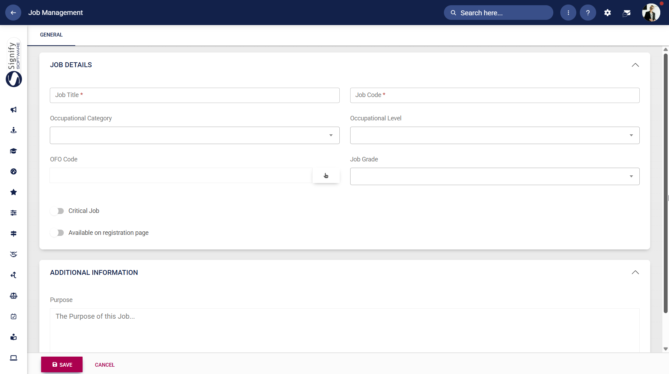Open the messaging envelope icon in header
Screen dimensions: 669x374
(x=626, y=13)
